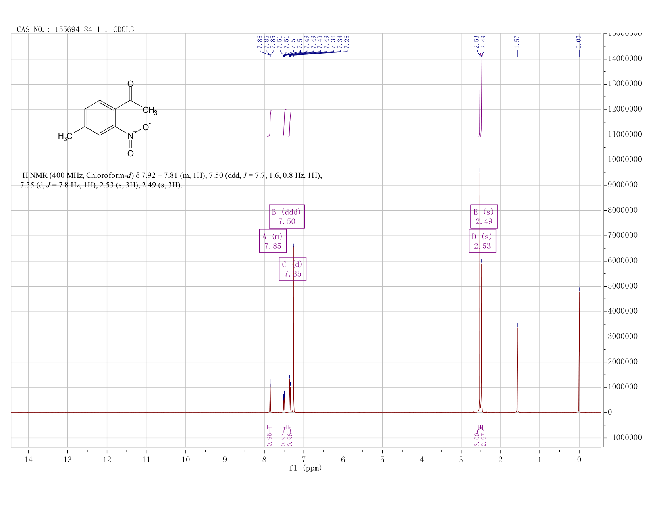Click the 9000000 intensity axis label
Image resolution: width=655 pixels, height=506 pixels.
click(x=622, y=185)
